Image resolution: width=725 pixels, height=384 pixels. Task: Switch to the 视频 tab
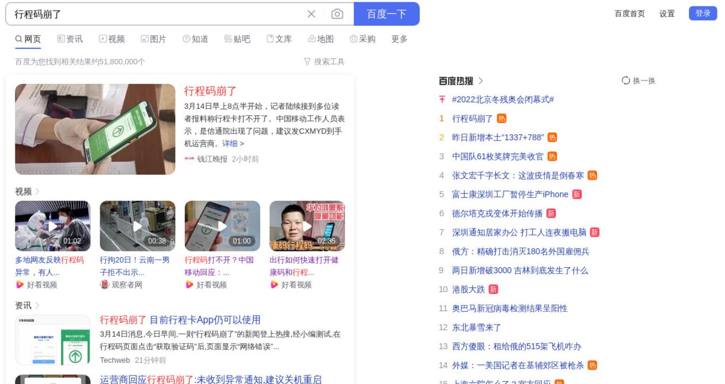[x=112, y=39]
